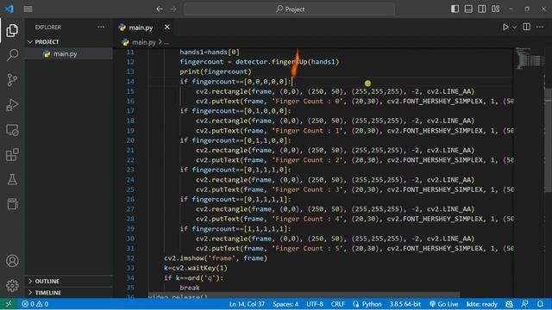
Task: Open the Explorer view in activity bar
Action: coord(12,31)
